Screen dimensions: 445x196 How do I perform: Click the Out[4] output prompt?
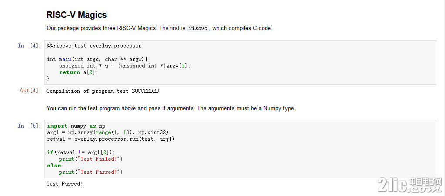click(30, 91)
